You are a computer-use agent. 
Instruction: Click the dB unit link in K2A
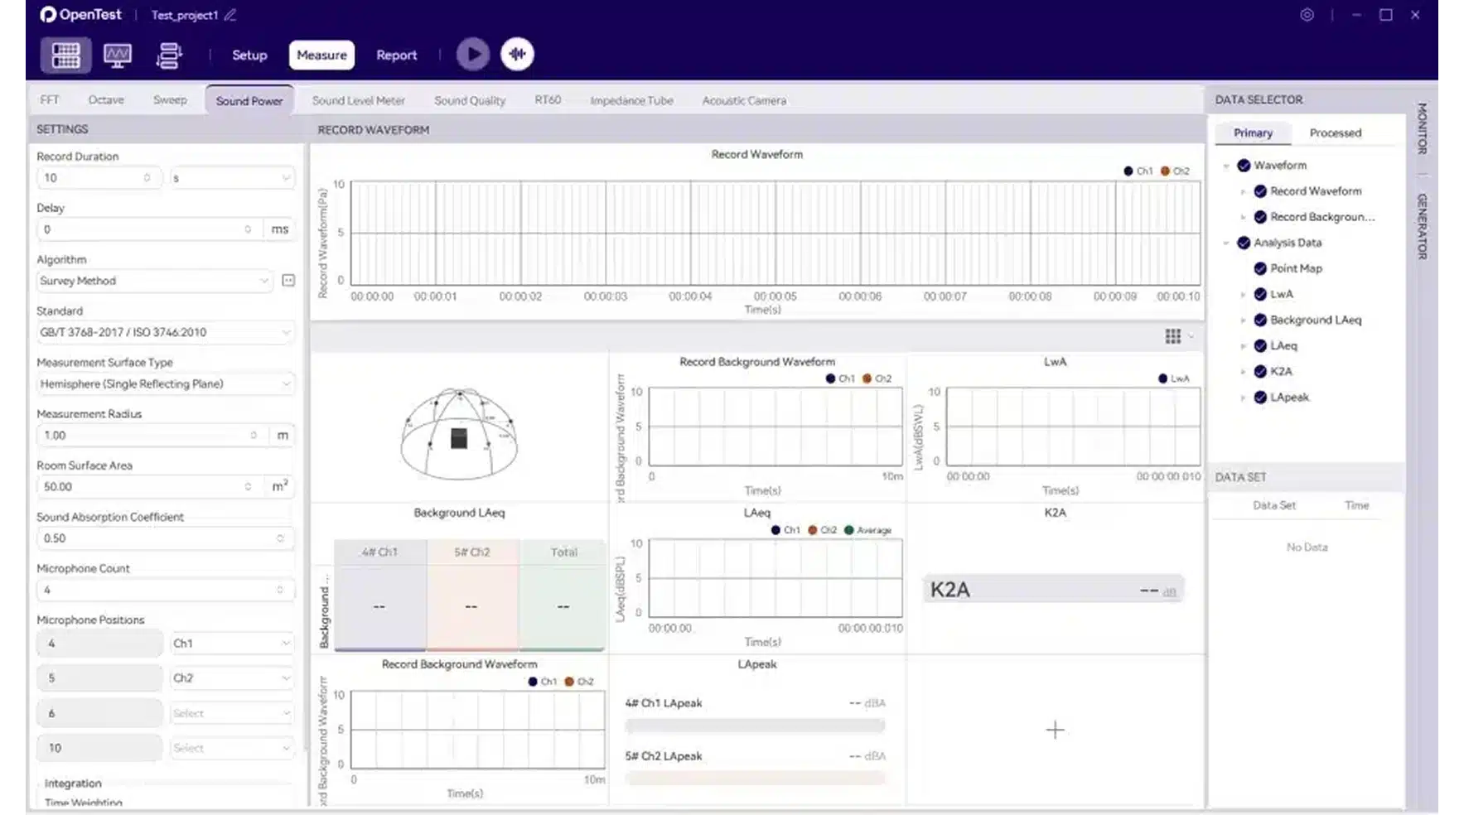[x=1169, y=592]
